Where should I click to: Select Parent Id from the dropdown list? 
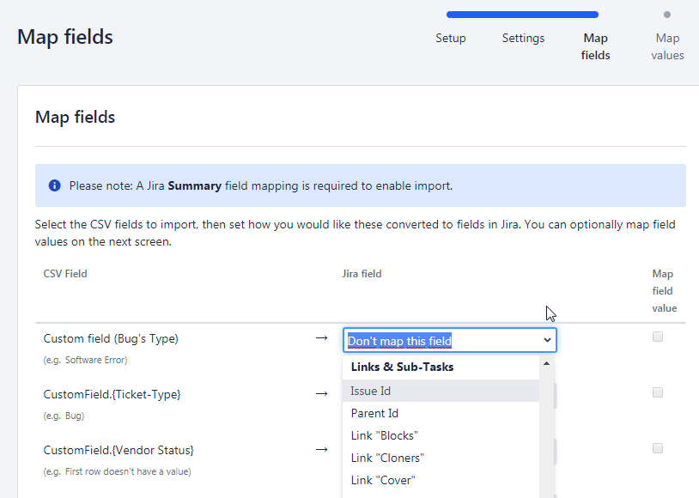[x=441, y=413]
